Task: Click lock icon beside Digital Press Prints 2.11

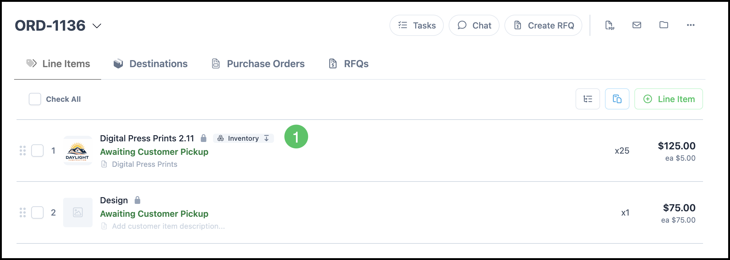Action: (203, 138)
